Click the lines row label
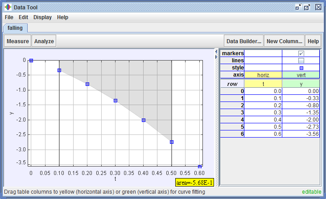The height and width of the screenshot is (199, 326). pyautogui.click(x=232, y=61)
